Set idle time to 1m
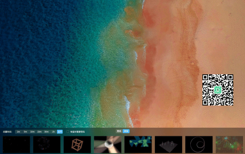This screenshot has width=245, height=154. tap(18, 132)
